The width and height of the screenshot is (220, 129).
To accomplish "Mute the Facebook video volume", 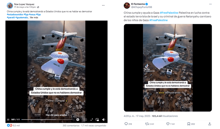I will point(103,120).
